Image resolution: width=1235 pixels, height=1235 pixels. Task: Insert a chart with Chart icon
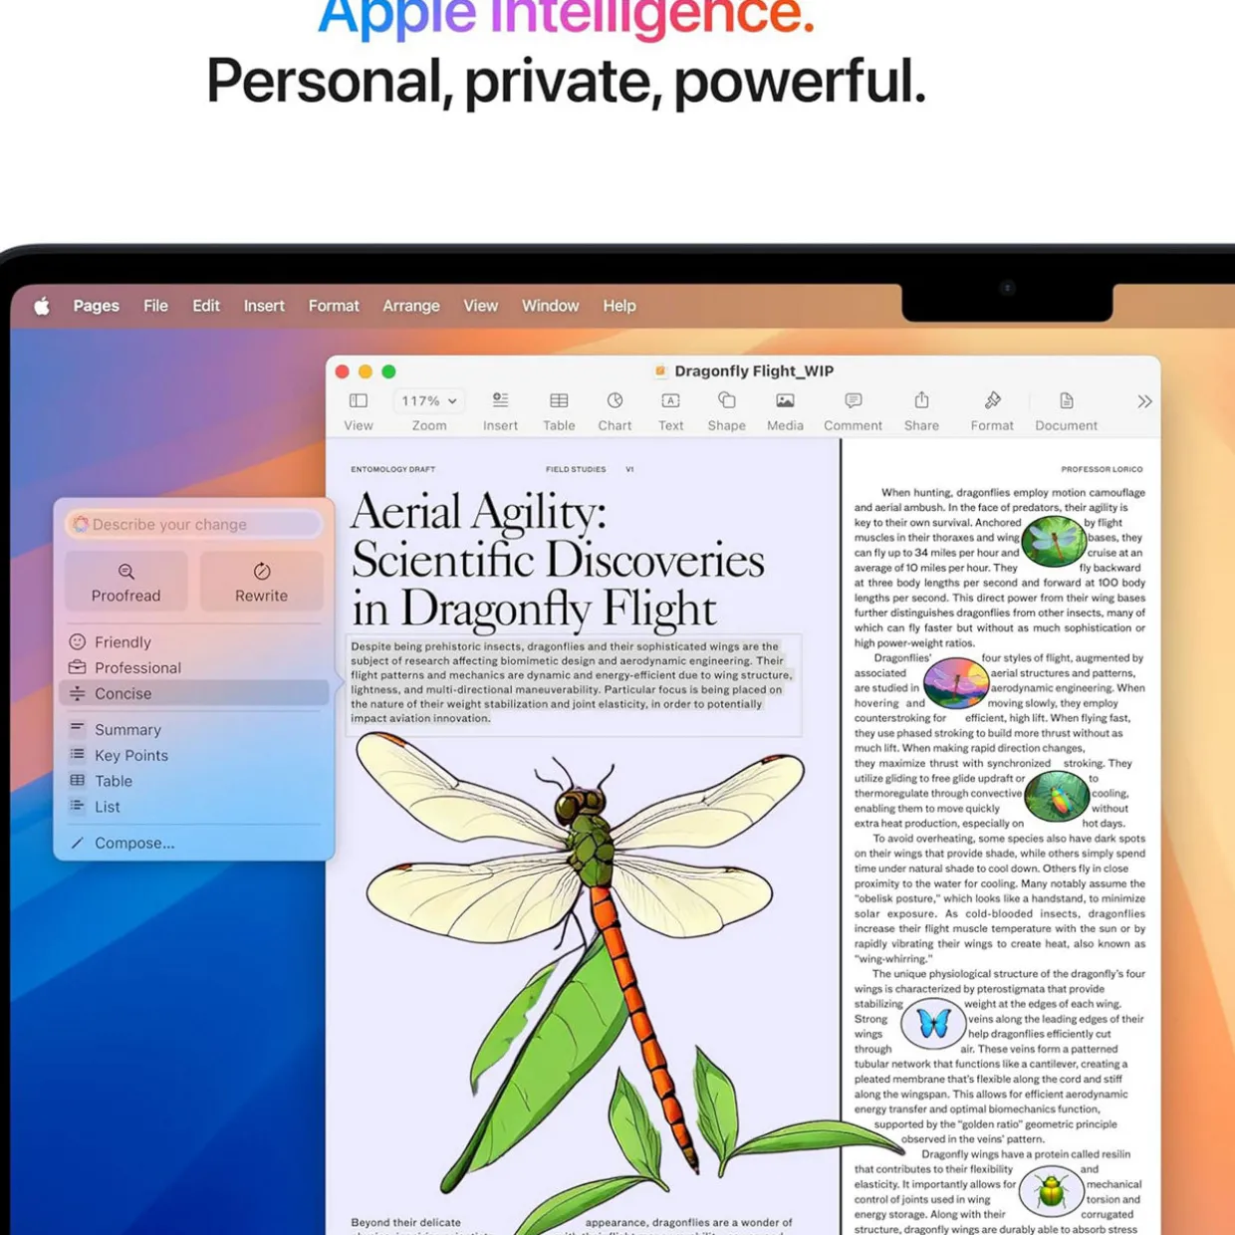click(x=615, y=401)
